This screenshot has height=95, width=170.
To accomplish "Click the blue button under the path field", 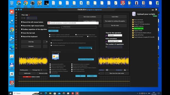I will coord(53,31).
